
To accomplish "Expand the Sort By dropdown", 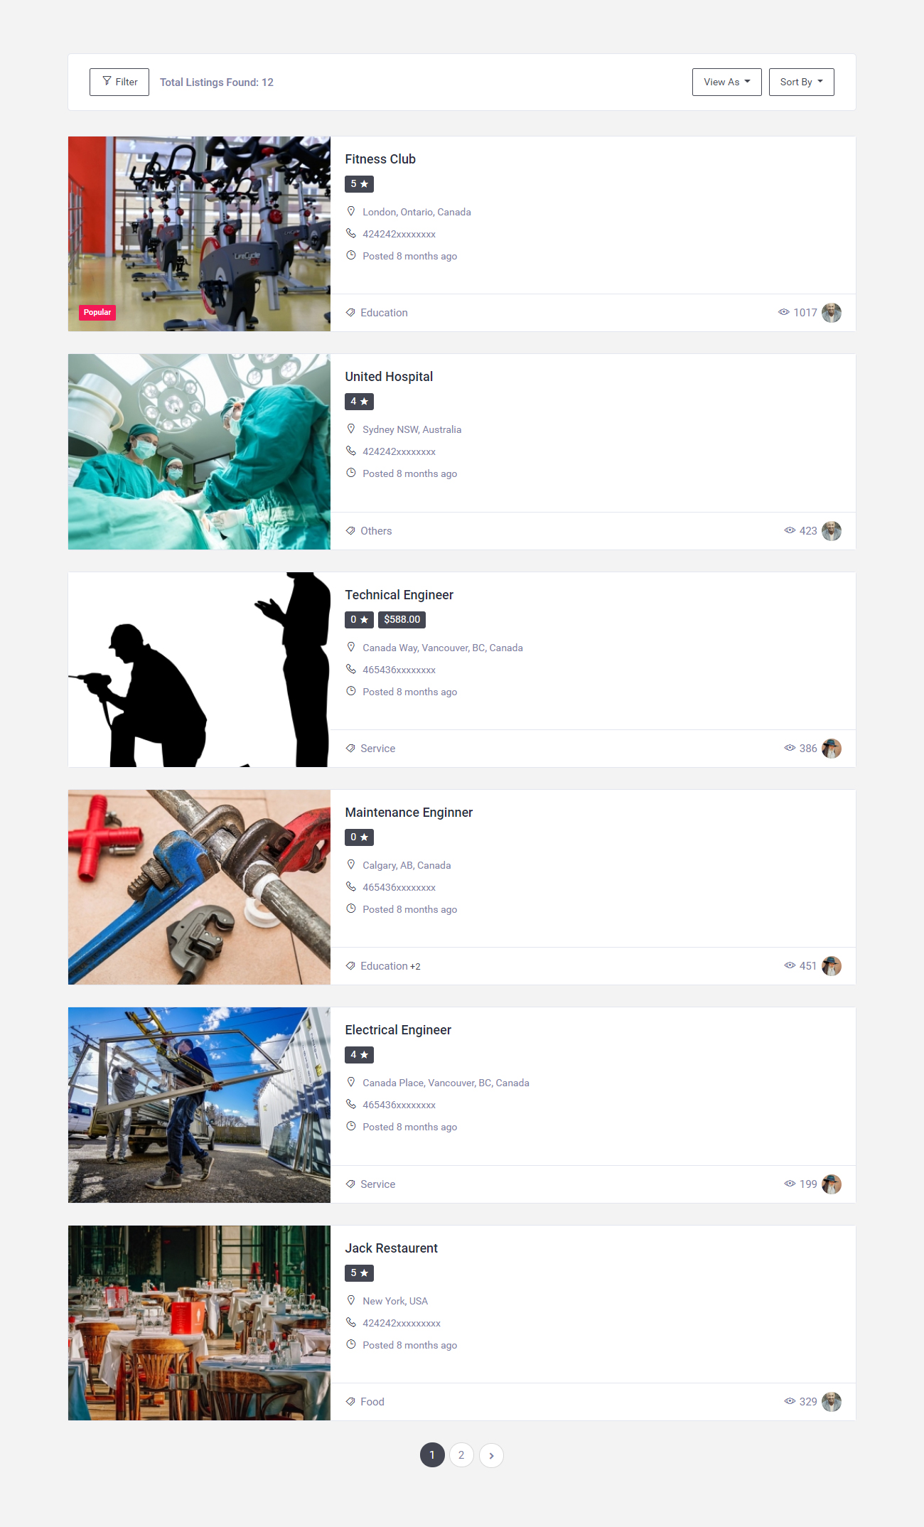I will [801, 82].
